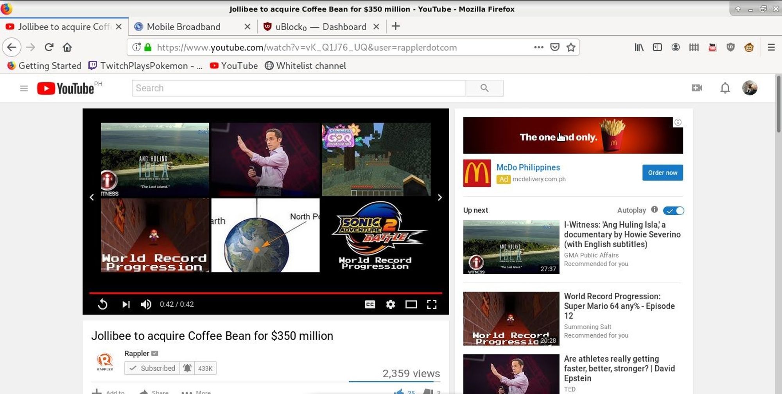Click the Rappler channel avatar
The height and width of the screenshot is (394, 782).
tap(105, 362)
